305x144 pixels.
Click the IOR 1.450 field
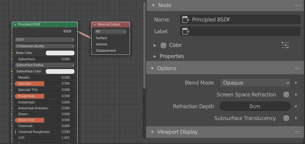[x=45, y=138]
